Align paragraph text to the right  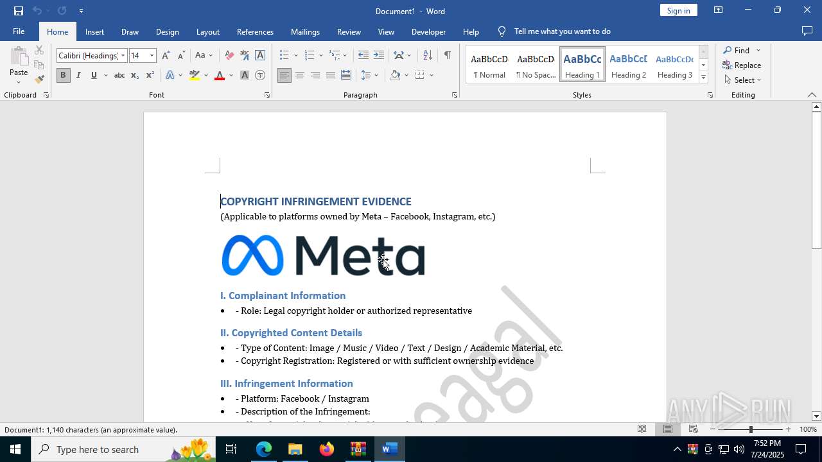click(x=315, y=76)
